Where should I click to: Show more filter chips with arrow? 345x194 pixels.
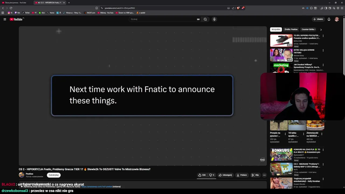(x=321, y=30)
